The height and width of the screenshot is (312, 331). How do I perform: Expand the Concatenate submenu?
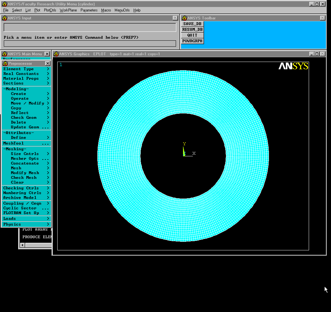coord(26,163)
